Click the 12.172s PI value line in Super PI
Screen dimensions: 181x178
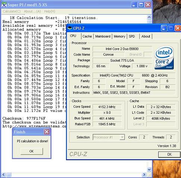tap(37, 111)
